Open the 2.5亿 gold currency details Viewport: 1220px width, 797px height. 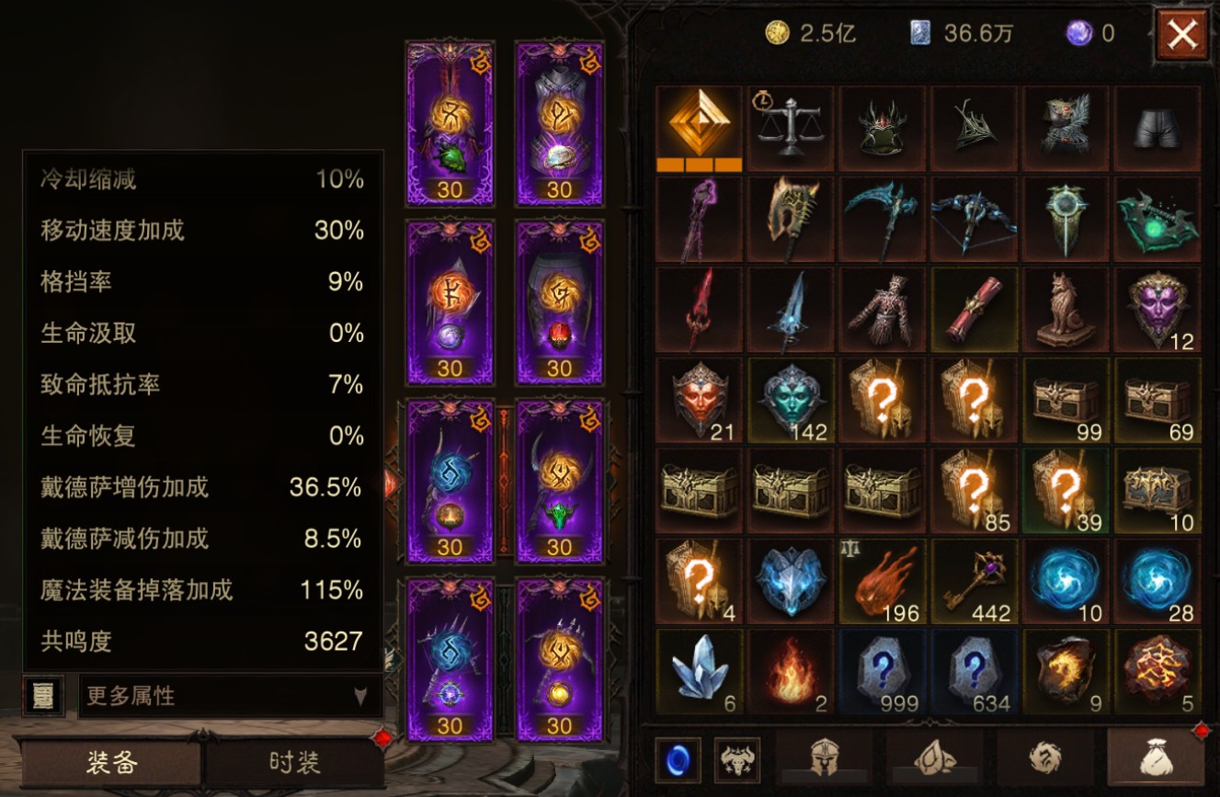tap(811, 34)
